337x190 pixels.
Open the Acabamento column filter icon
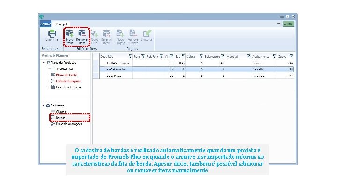[x=274, y=56]
